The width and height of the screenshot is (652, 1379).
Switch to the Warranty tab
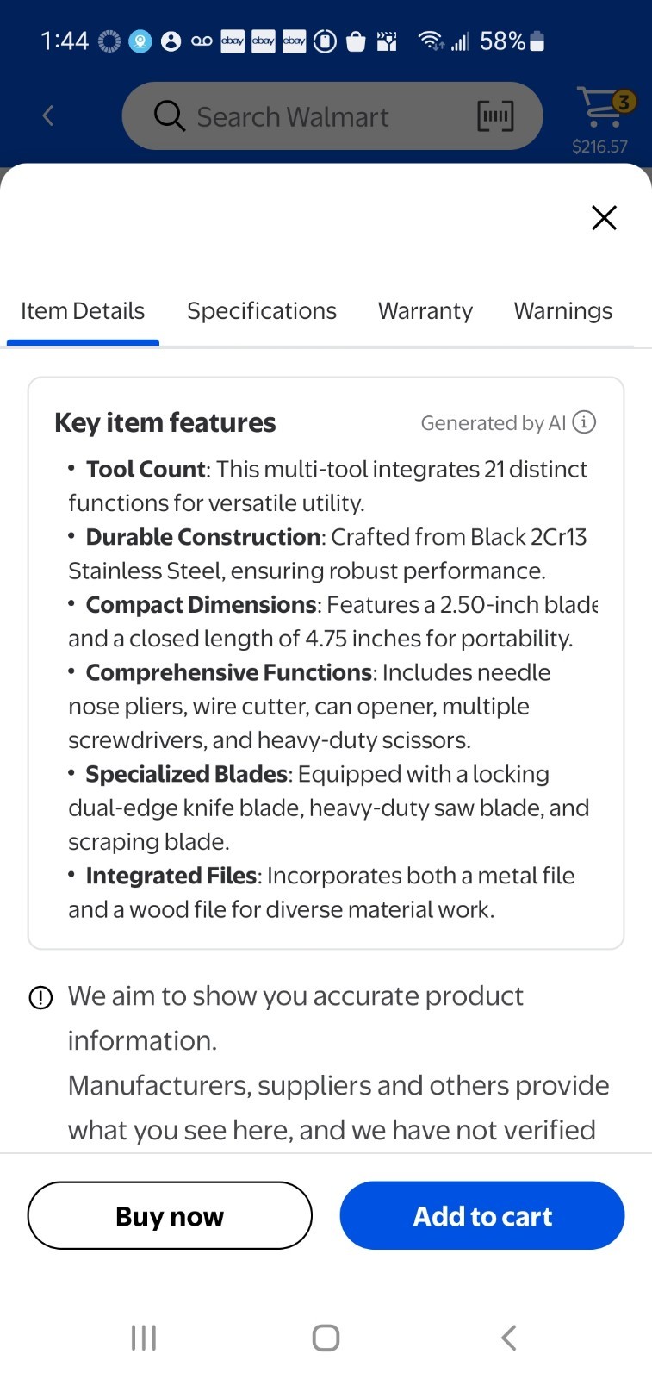point(425,311)
